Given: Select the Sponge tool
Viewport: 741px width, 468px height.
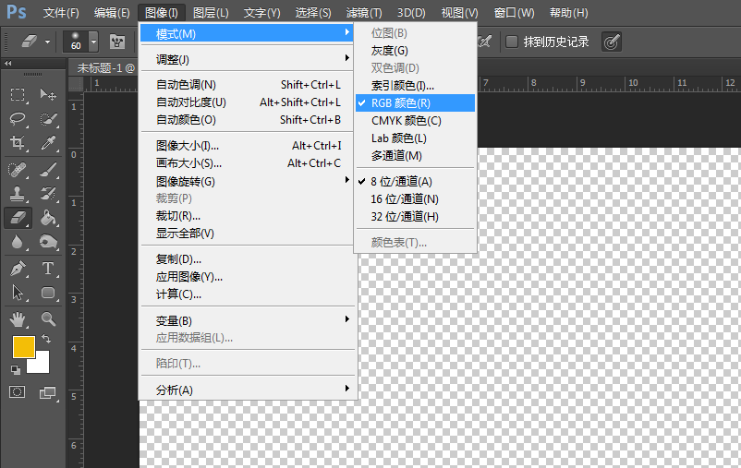Looking at the screenshot, I should 48,242.
